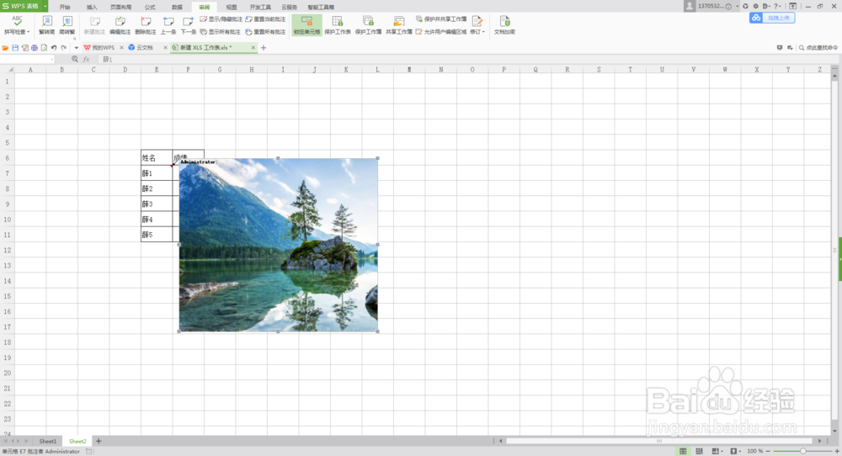Switch to Sheet1 worksheet tab

[x=47, y=441]
